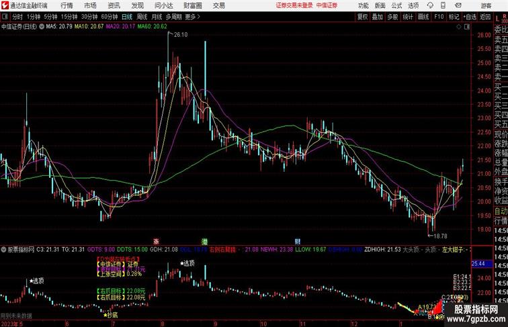
Task: Select the 日线 daily chart tab
Action: [127, 17]
